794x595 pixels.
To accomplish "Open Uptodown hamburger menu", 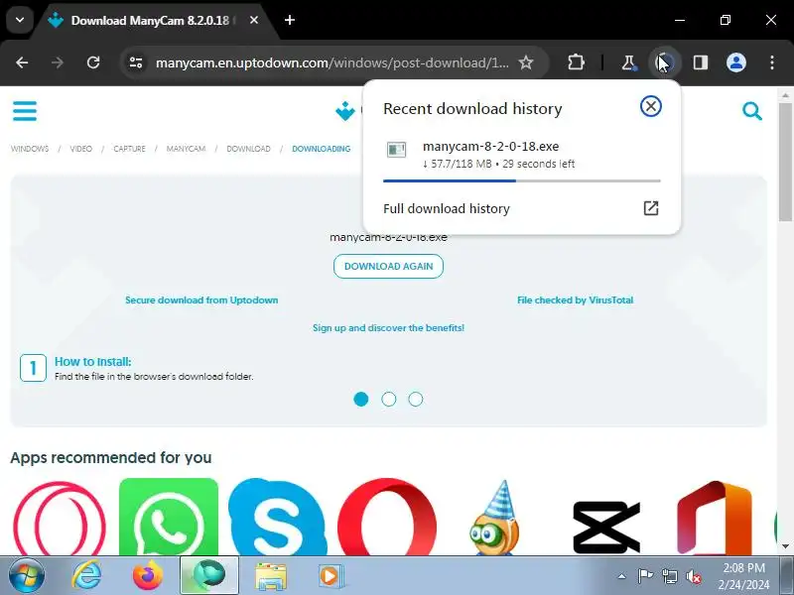I will click(x=25, y=111).
